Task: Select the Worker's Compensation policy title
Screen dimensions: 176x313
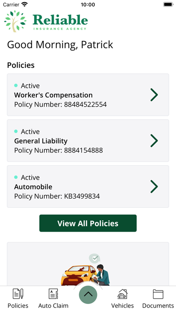Action: click(53, 95)
